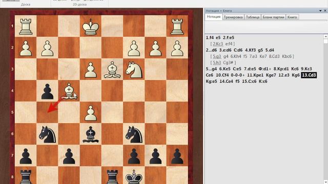
Task: Jump to move 3.e:d6
Action: (225, 50)
